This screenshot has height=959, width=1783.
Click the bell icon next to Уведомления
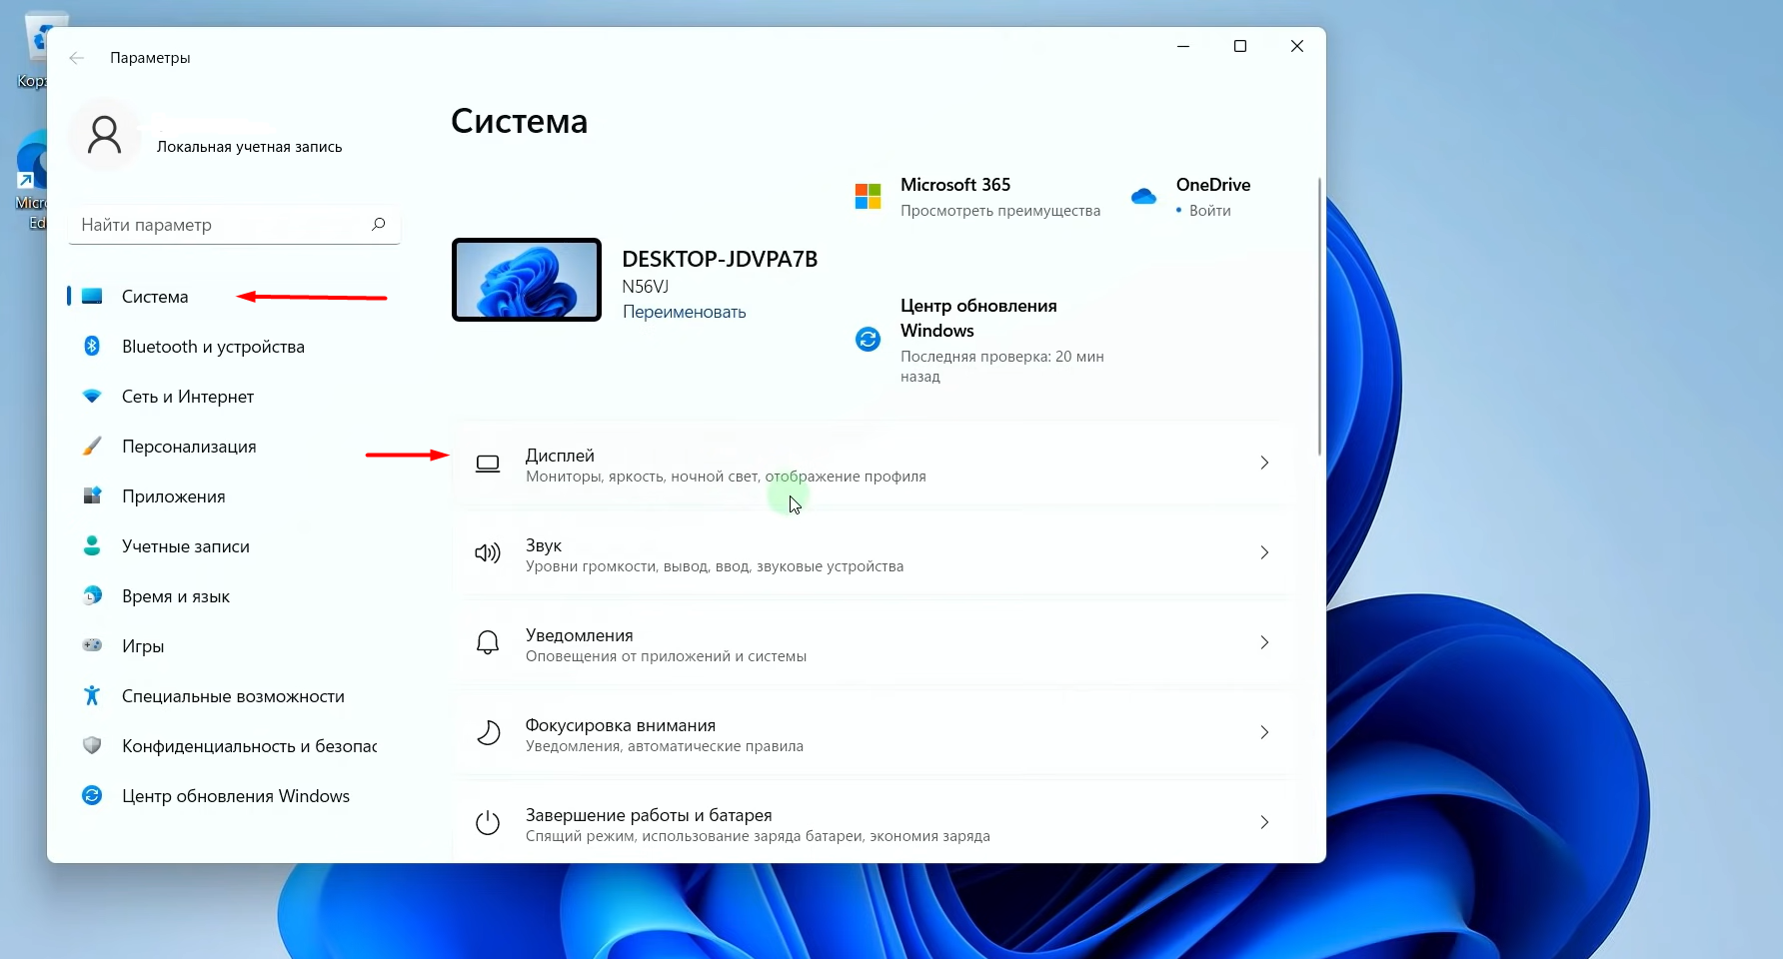pos(487,642)
